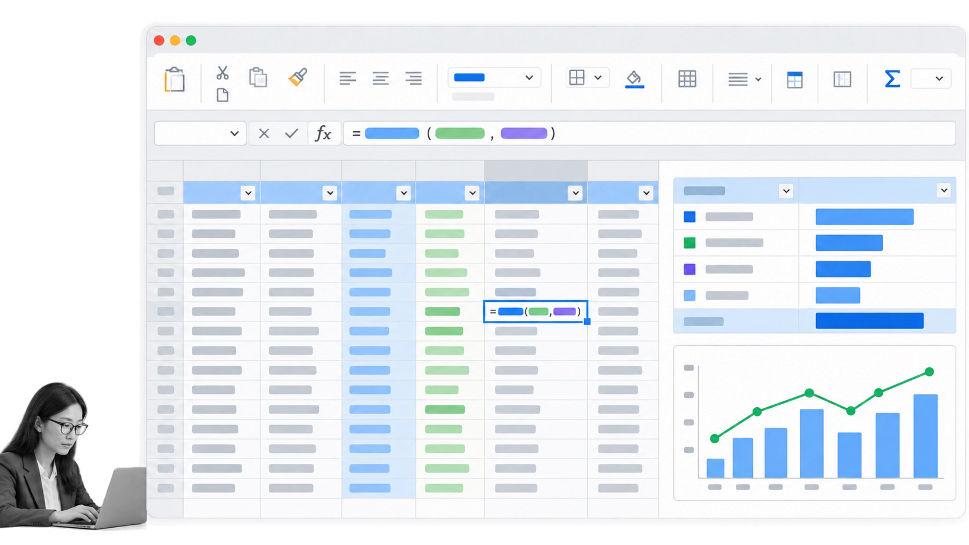The height and width of the screenshot is (545, 969).
Task: Click the blue header table icon
Action: click(x=795, y=79)
